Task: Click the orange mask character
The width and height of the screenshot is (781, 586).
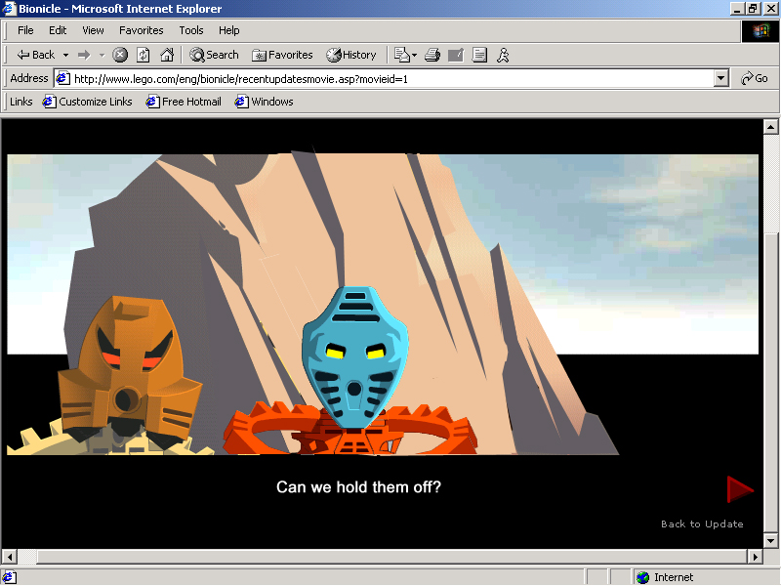Action: 130,371
